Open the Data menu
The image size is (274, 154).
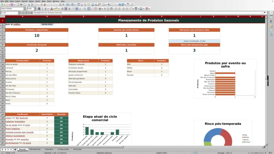(x=44, y=1)
